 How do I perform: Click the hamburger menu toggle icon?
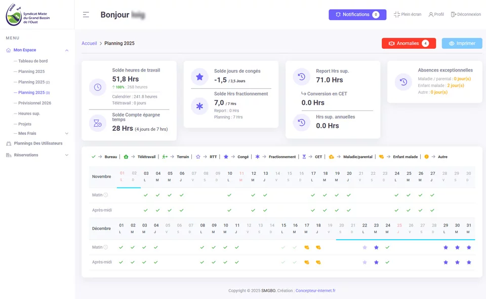pyautogui.click(x=86, y=15)
